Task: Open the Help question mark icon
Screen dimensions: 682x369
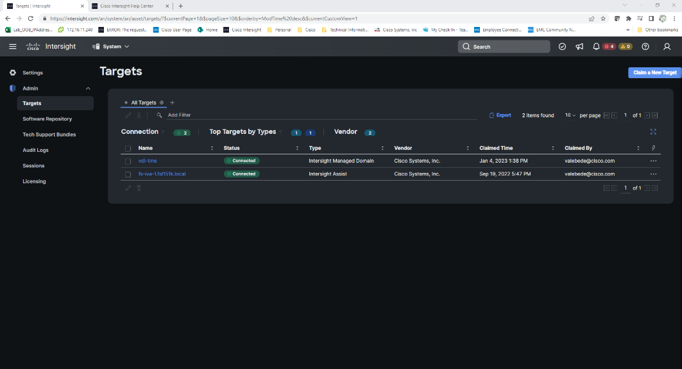Action: pos(645,47)
